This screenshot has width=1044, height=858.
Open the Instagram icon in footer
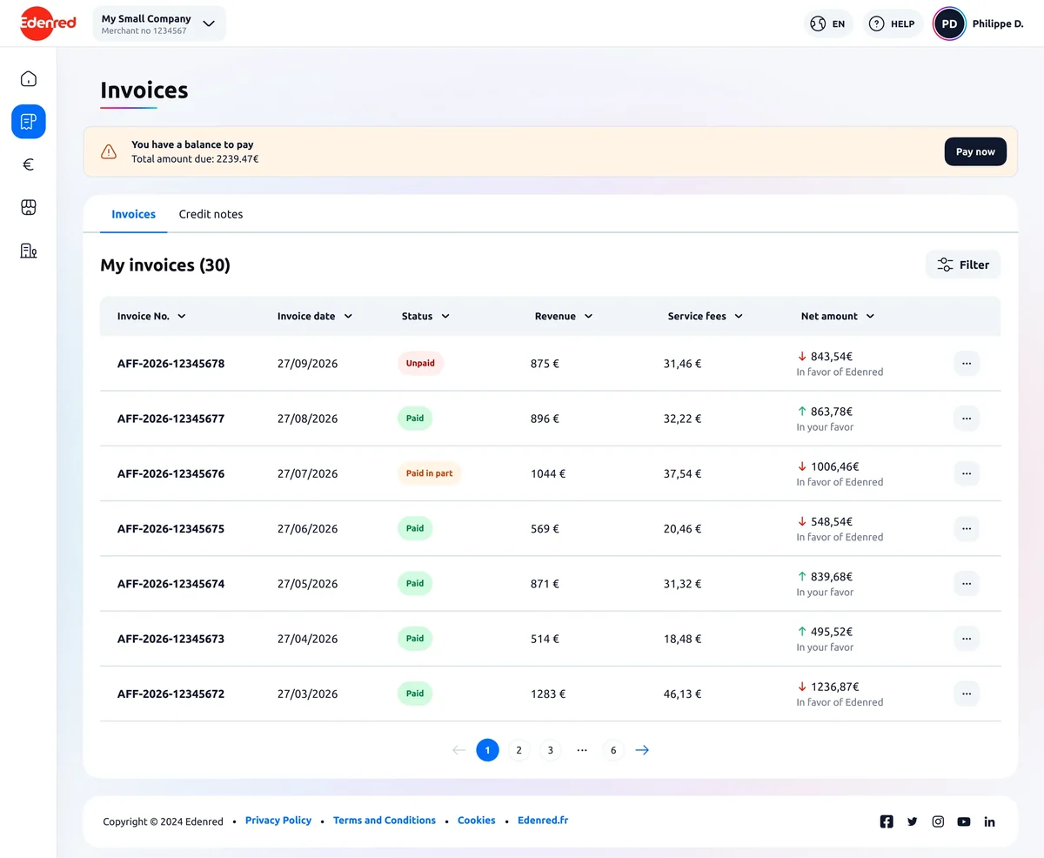point(938,821)
